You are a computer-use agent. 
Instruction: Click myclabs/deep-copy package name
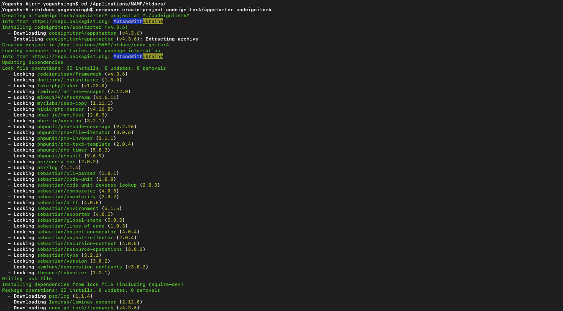[62, 103]
